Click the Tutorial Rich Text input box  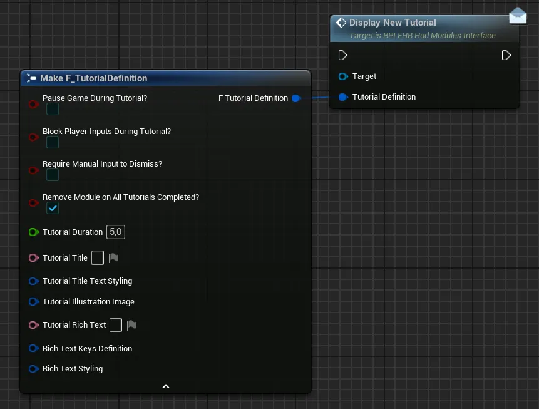[x=116, y=324]
